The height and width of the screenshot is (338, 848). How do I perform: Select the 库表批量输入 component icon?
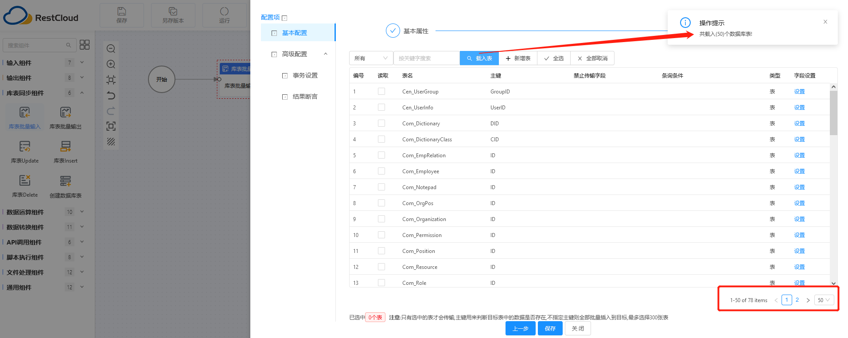[25, 113]
